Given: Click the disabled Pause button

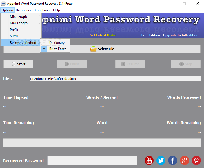Looking at the screenshot, I should coord(72,64).
